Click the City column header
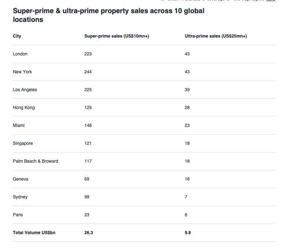The image size is (292, 248). click(17, 36)
